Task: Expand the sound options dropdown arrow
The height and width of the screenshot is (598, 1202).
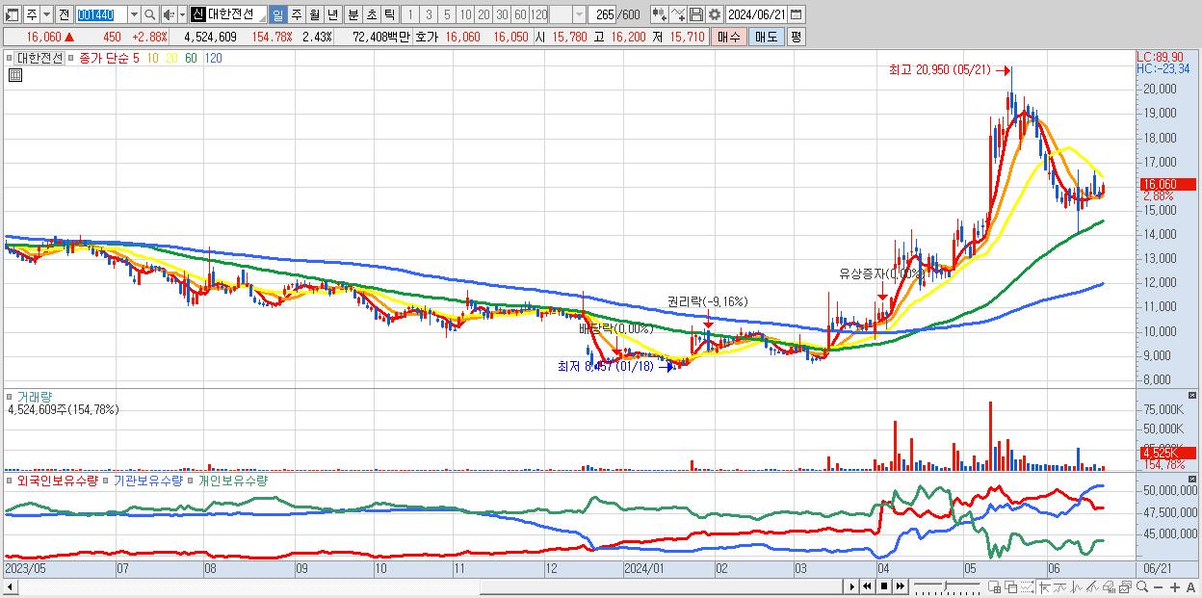Action: (182, 14)
